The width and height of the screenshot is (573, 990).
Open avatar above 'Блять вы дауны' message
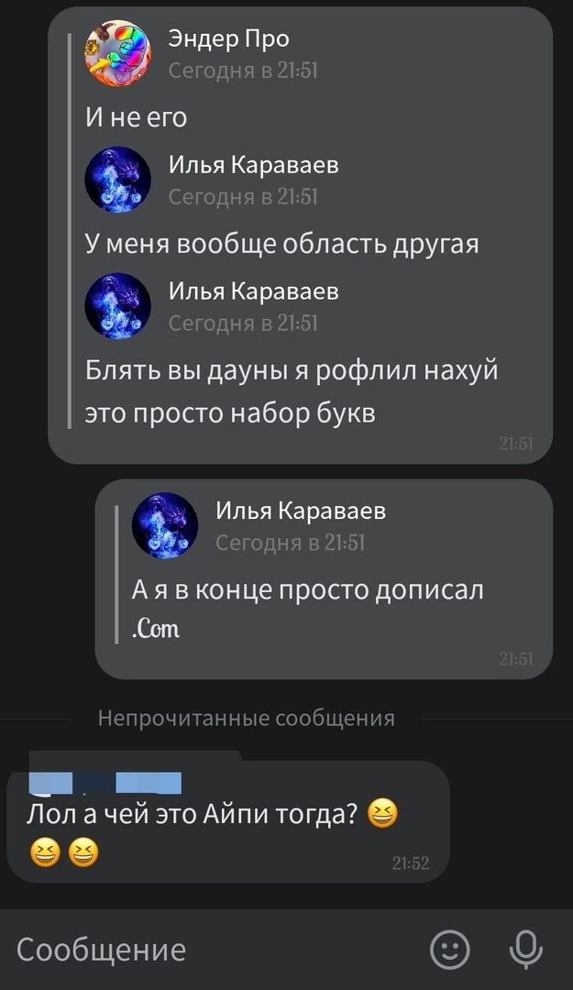point(118,305)
